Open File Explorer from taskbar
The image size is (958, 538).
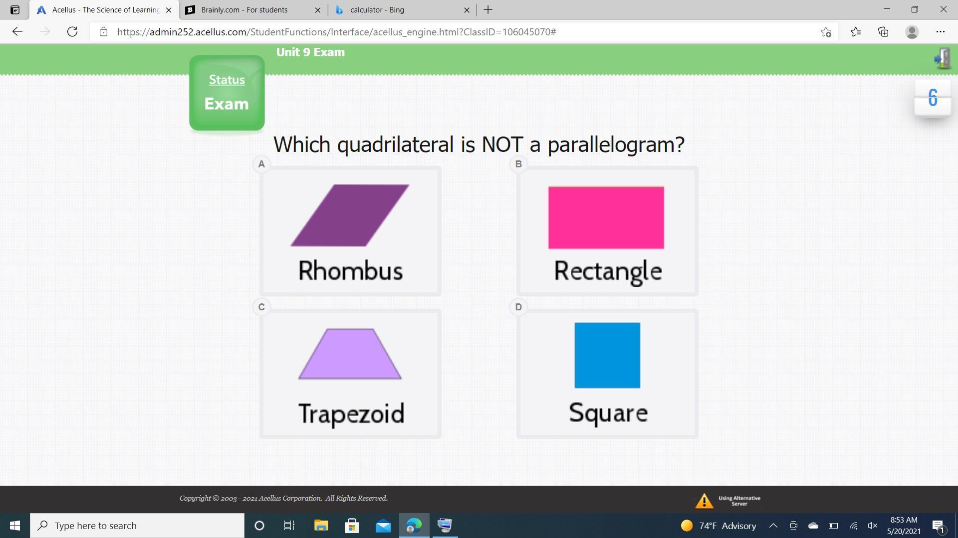tap(321, 526)
